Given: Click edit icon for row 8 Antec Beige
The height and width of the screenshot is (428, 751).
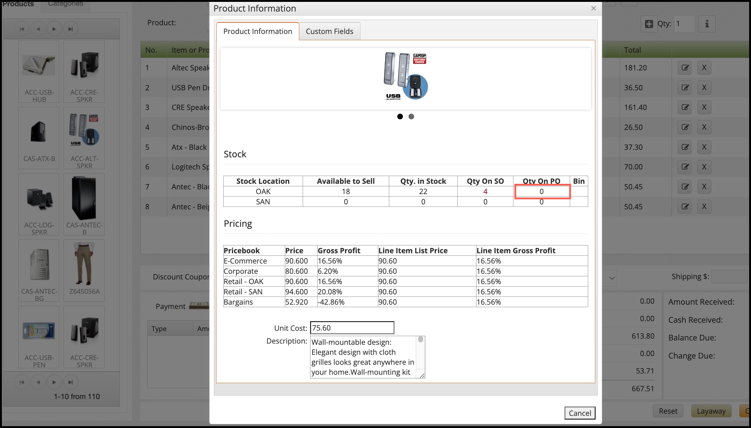Looking at the screenshot, I should point(684,207).
